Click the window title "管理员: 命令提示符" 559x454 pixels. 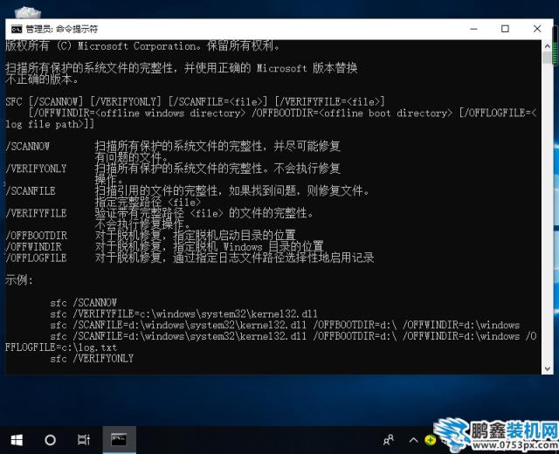(x=62, y=29)
